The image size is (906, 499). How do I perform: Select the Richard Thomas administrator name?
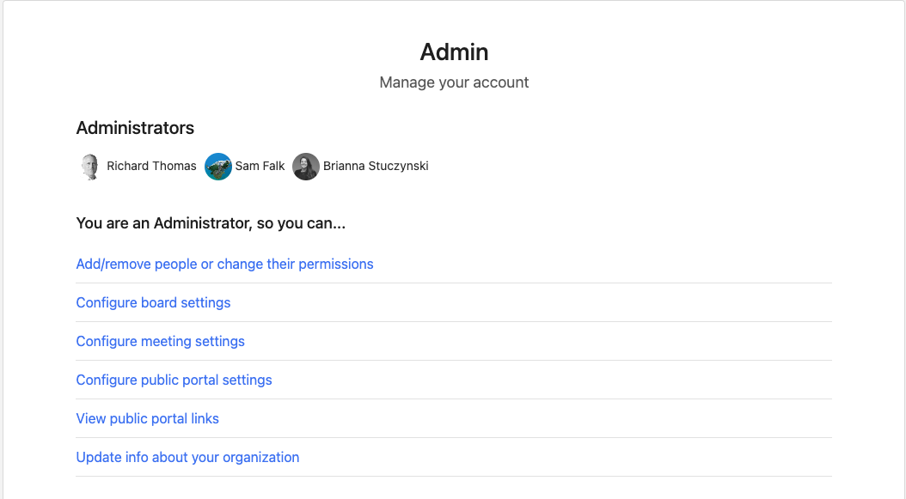click(x=151, y=167)
